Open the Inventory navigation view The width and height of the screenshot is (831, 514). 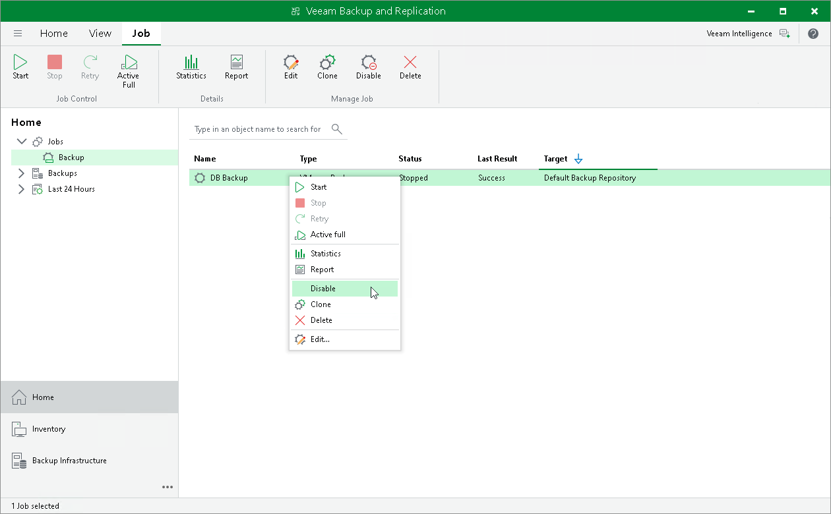pyautogui.click(x=89, y=429)
